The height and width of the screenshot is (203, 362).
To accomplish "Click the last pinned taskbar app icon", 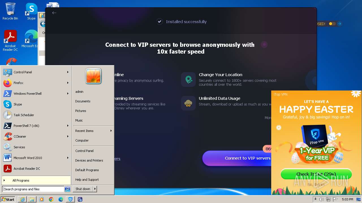I will (x=80, y=199).
